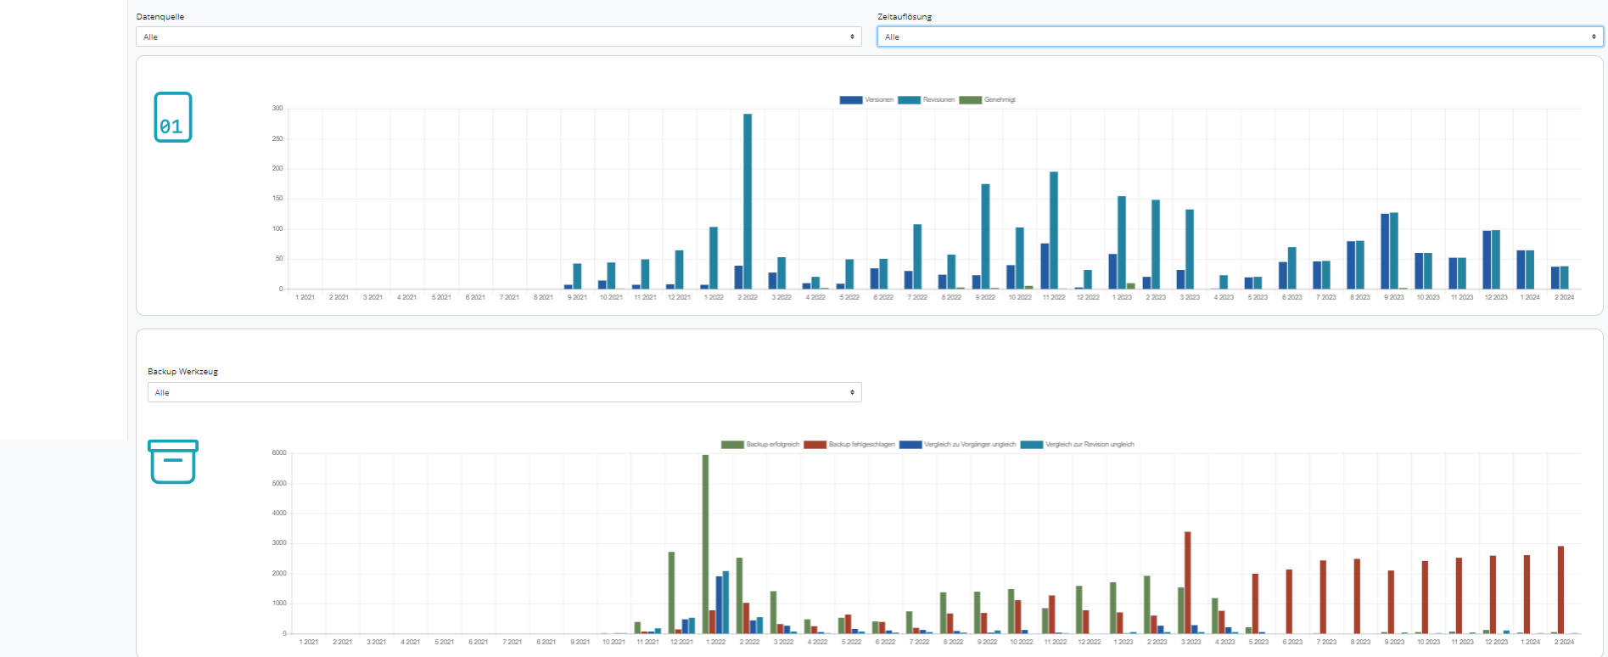The image size is (1608, 657).
Task: Hide Backup fehlgeschlagen series in legend
Action: click(x=849, y=445)
